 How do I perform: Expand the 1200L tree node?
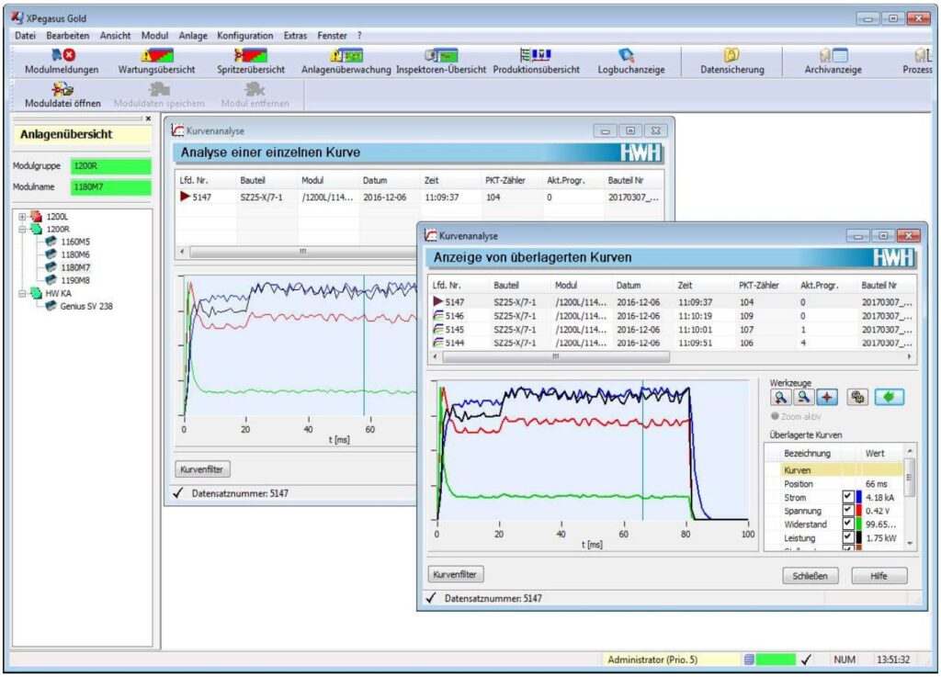22,217
